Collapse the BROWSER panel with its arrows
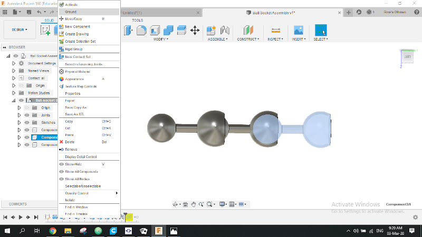422x237 pixels. pyautogui.click(x=4, y=47)
